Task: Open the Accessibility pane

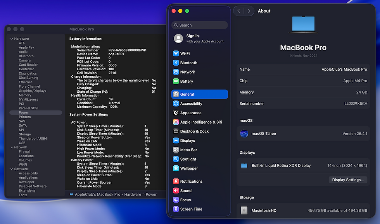Action: click(x=199, y=104)
